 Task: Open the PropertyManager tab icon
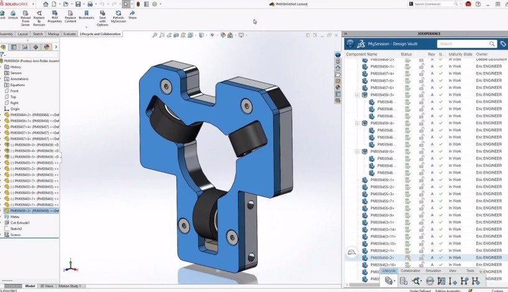pyautogui.click(x=14, y=47)
